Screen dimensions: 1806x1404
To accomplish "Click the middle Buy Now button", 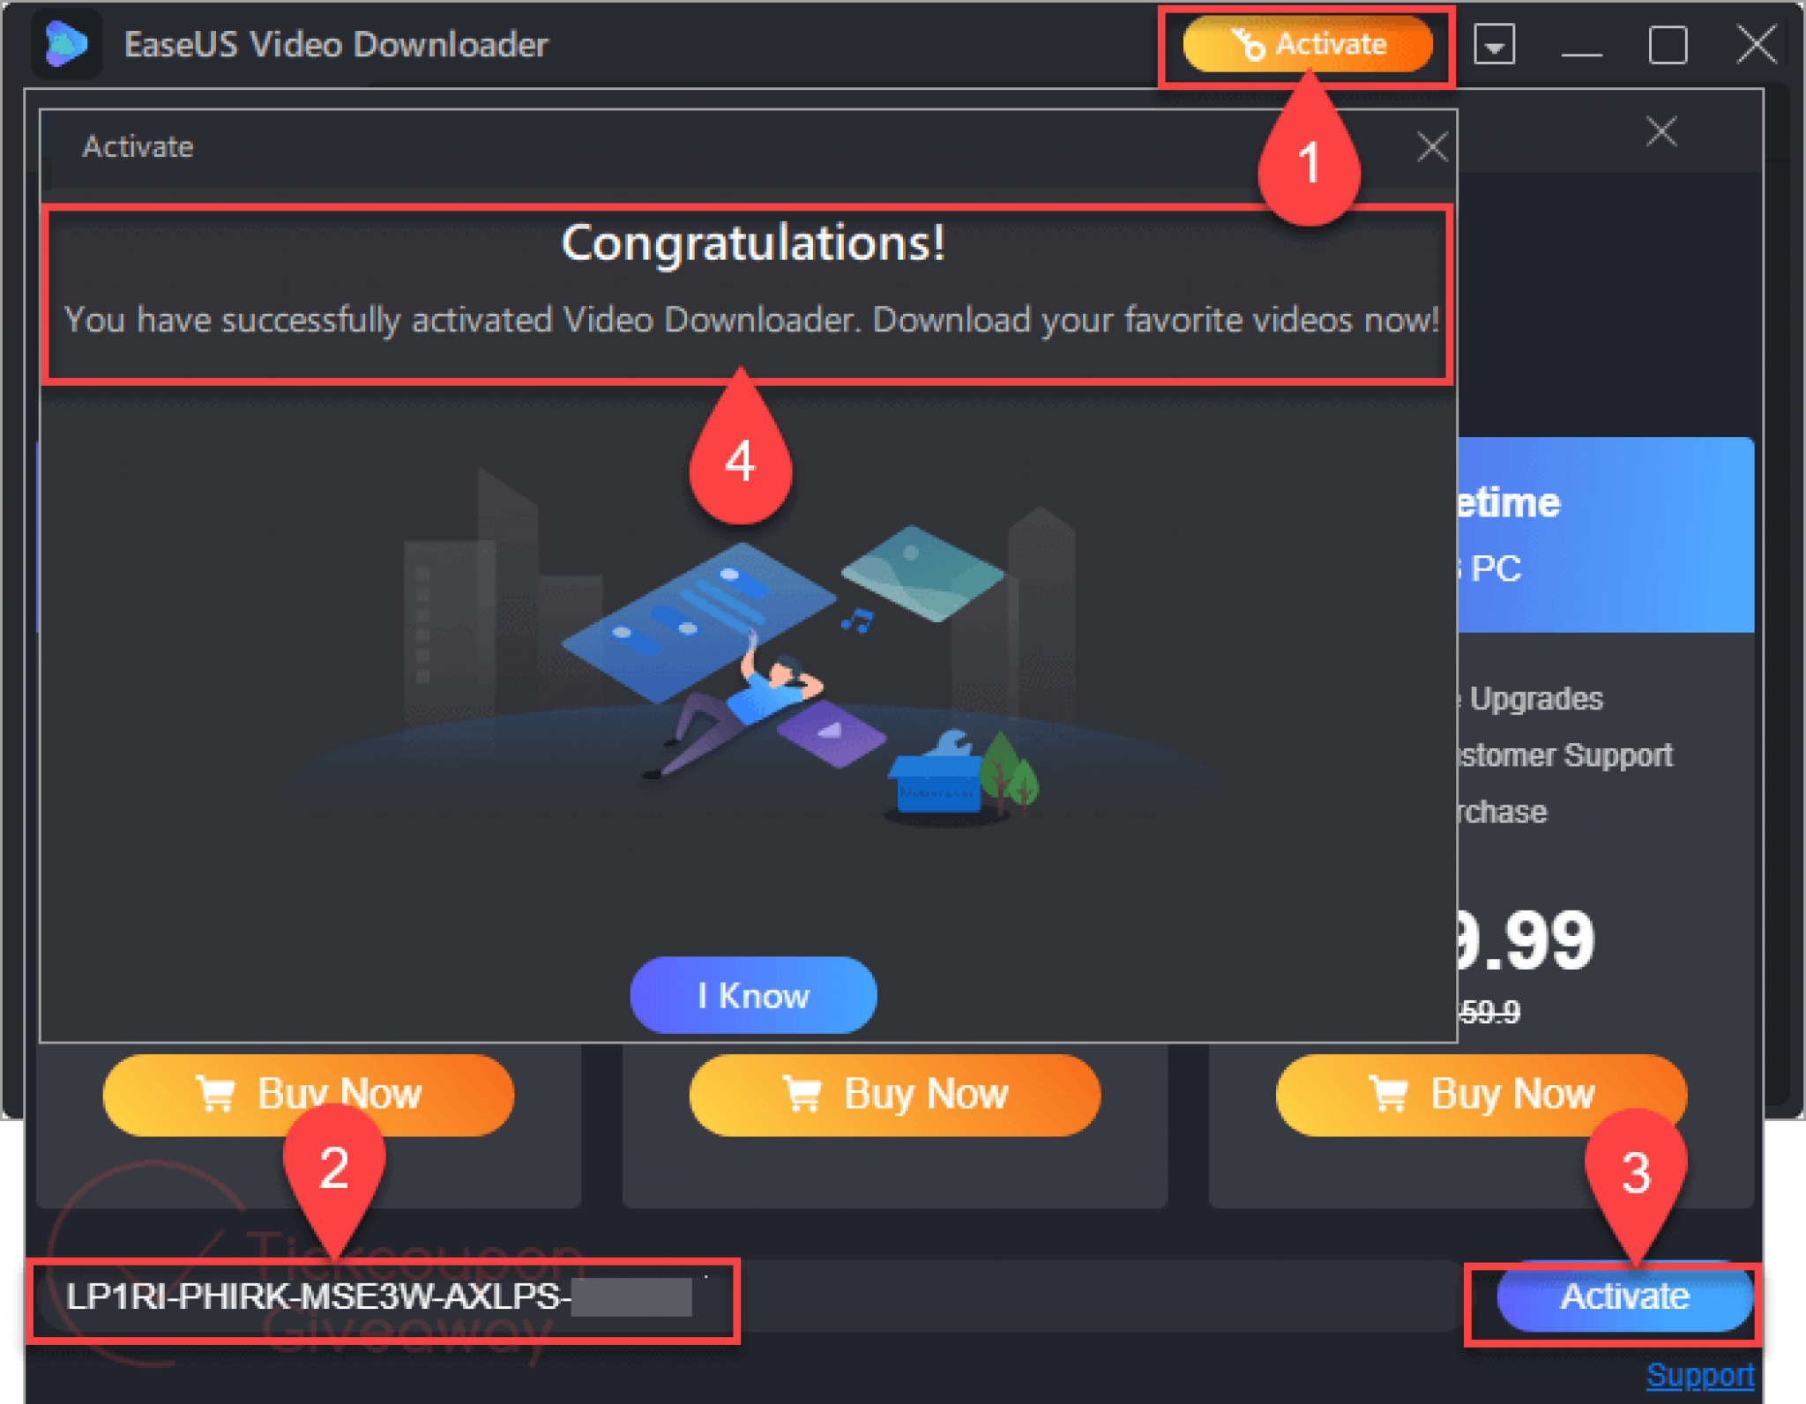I will click(x=894, y=1095).
